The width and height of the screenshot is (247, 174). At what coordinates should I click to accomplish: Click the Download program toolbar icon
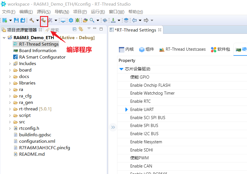coord(113,20)
